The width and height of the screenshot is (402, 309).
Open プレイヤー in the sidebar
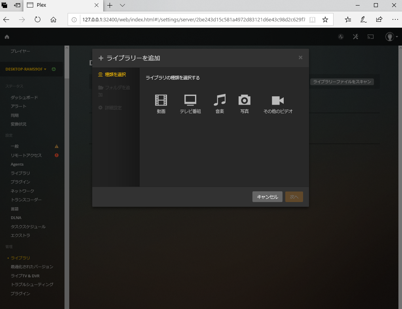point(20,51)
